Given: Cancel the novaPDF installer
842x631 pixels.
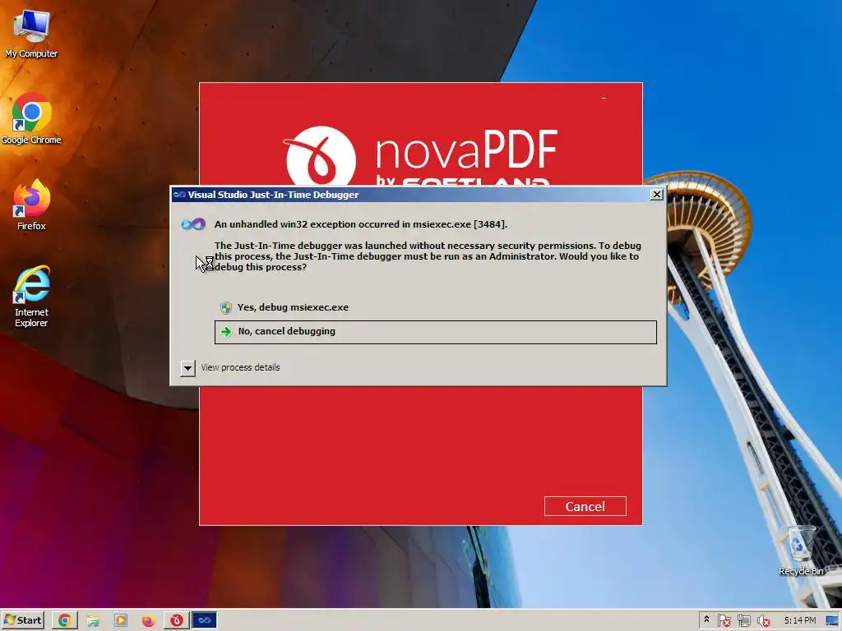Looking at the screenshot, I should tap(585, 506).
